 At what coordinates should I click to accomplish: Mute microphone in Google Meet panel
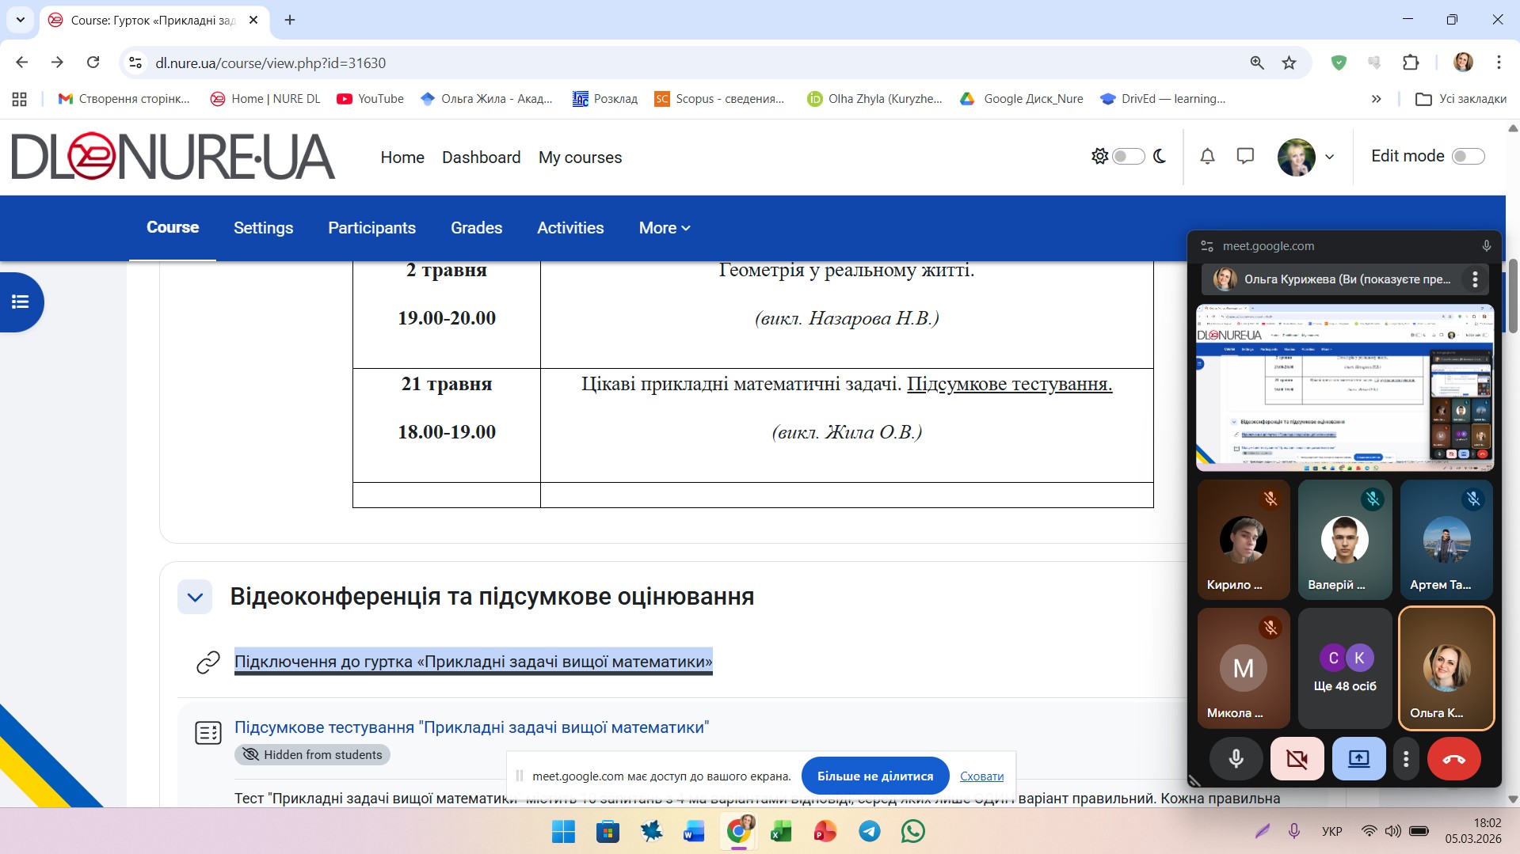coord(1236,759)
